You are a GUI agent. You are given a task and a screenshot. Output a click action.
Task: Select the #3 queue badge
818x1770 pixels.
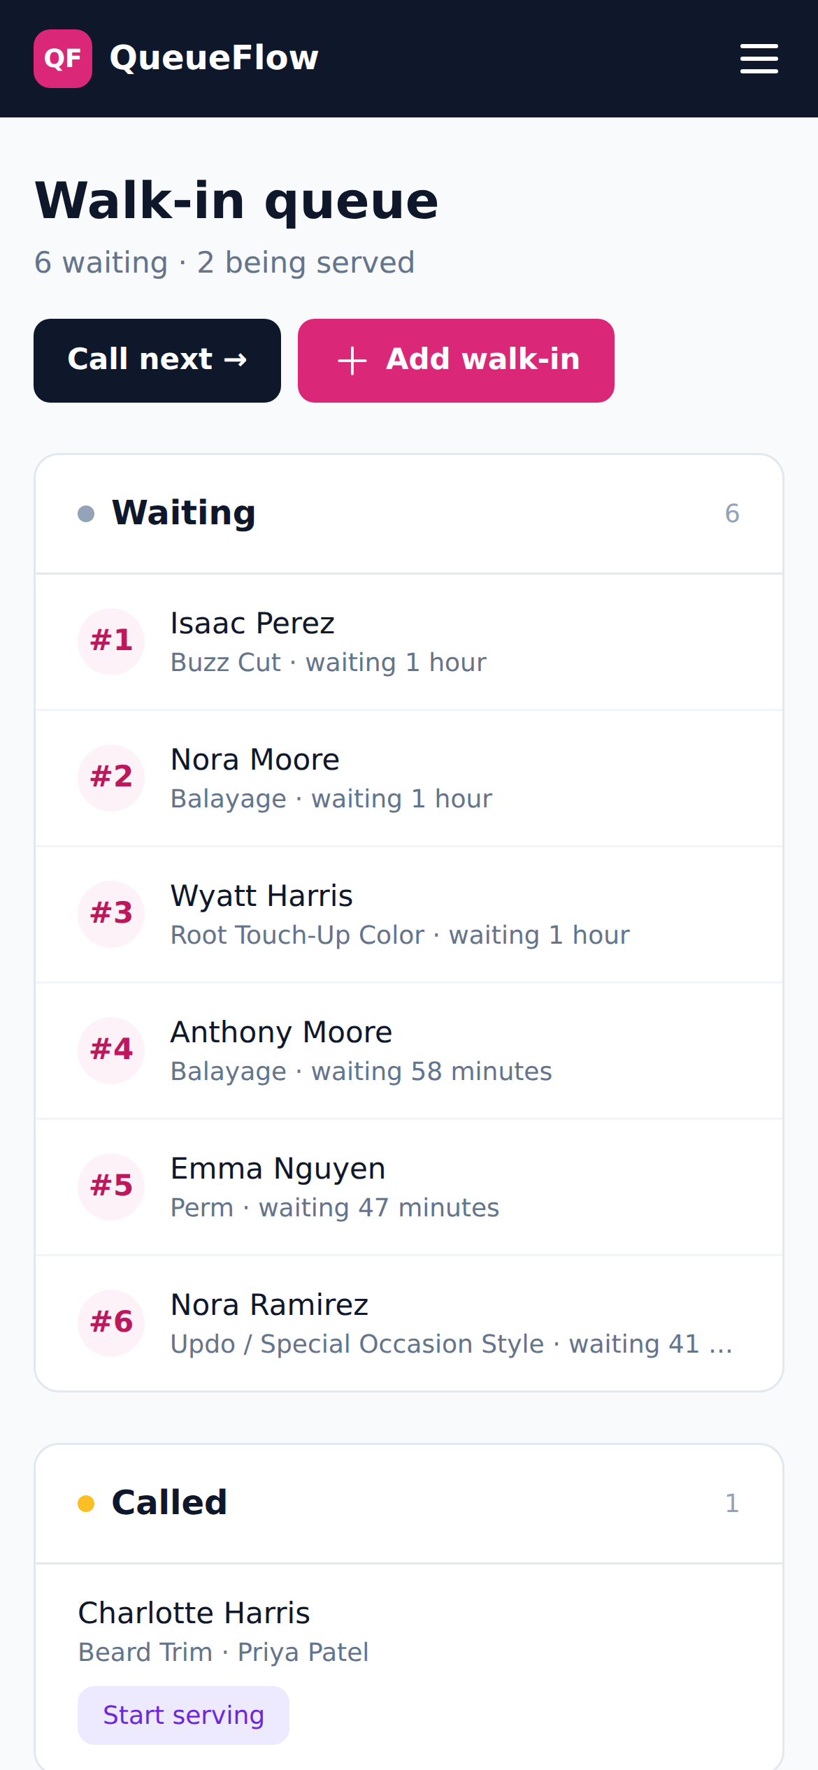coord(111,914)
